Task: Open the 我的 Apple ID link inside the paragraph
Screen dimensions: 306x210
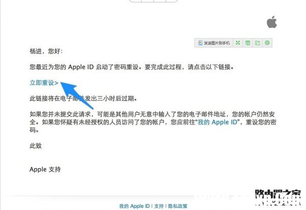Action: 218,122
